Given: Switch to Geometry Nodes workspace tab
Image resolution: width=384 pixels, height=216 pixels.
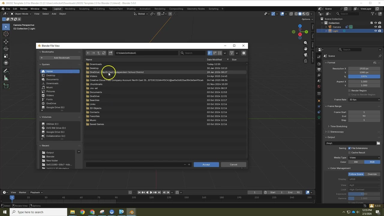Looking at the screenshot, I should click(196, 9).
